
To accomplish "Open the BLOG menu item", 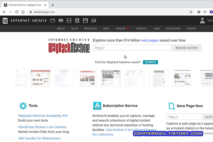I will coord(75,29).
